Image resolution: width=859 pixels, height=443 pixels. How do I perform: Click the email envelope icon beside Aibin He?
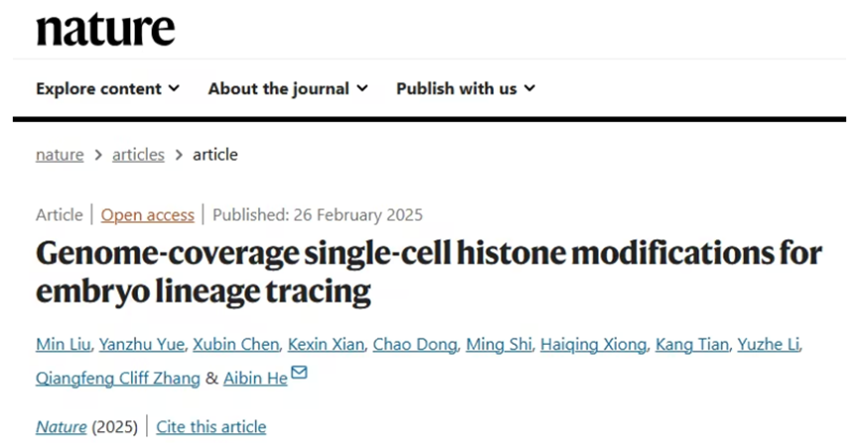299,372
